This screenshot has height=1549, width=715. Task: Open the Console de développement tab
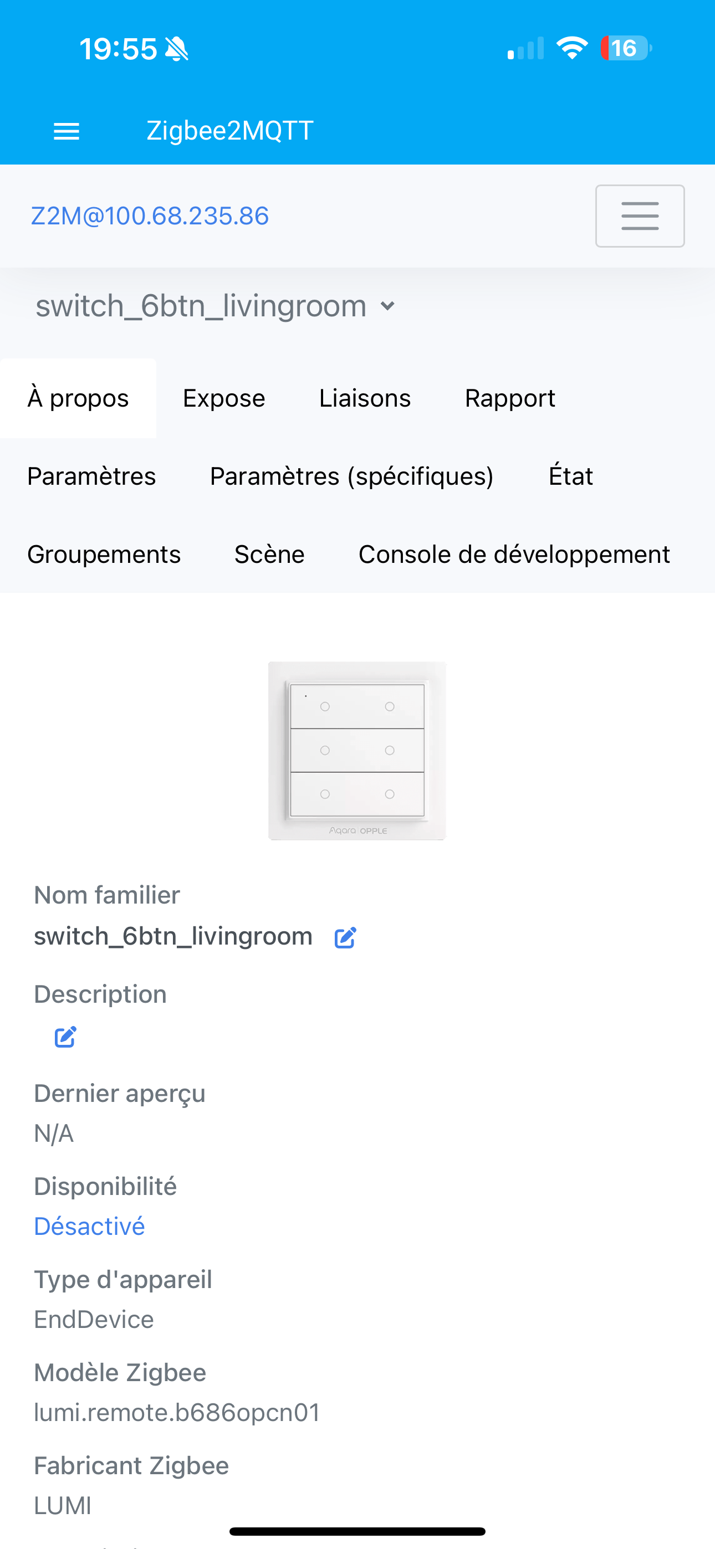514,555
